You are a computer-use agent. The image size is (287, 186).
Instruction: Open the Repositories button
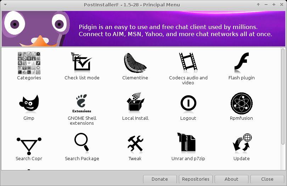pos(196,179)
